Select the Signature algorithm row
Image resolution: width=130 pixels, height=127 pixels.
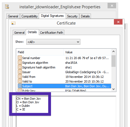pyautogui.click(x=64, y=63)
